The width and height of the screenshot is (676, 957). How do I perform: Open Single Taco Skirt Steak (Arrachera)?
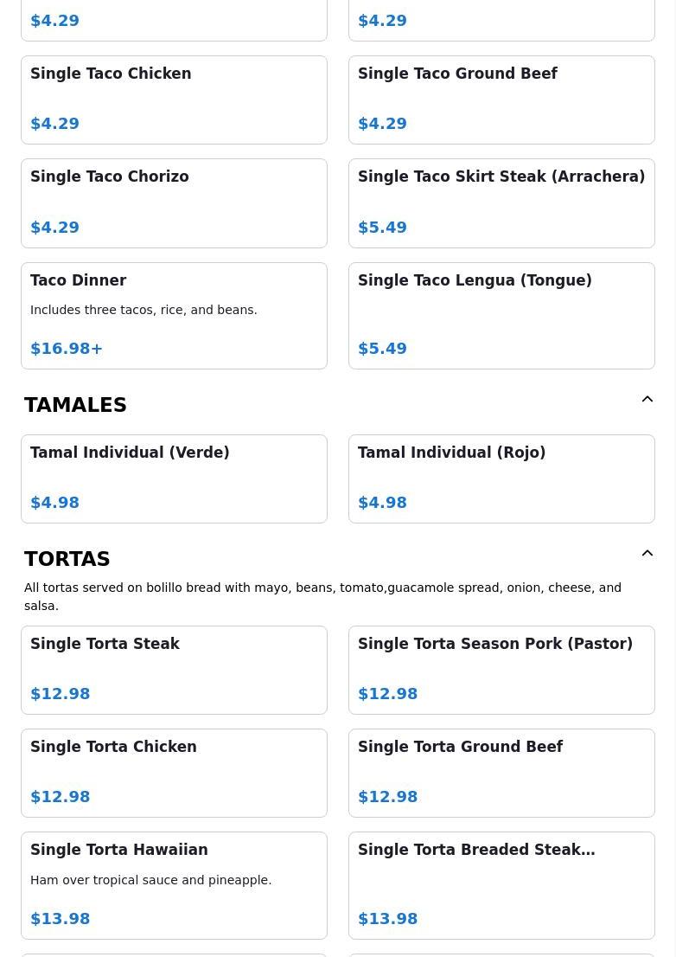pos(501,203)
